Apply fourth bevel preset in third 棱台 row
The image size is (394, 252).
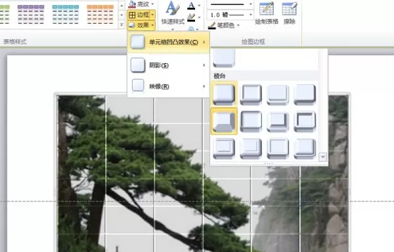(x=305, y=148)
